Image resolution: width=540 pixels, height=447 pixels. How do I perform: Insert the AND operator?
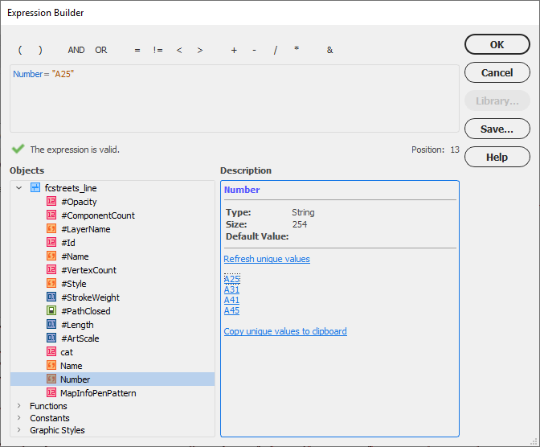pos(76,50)
